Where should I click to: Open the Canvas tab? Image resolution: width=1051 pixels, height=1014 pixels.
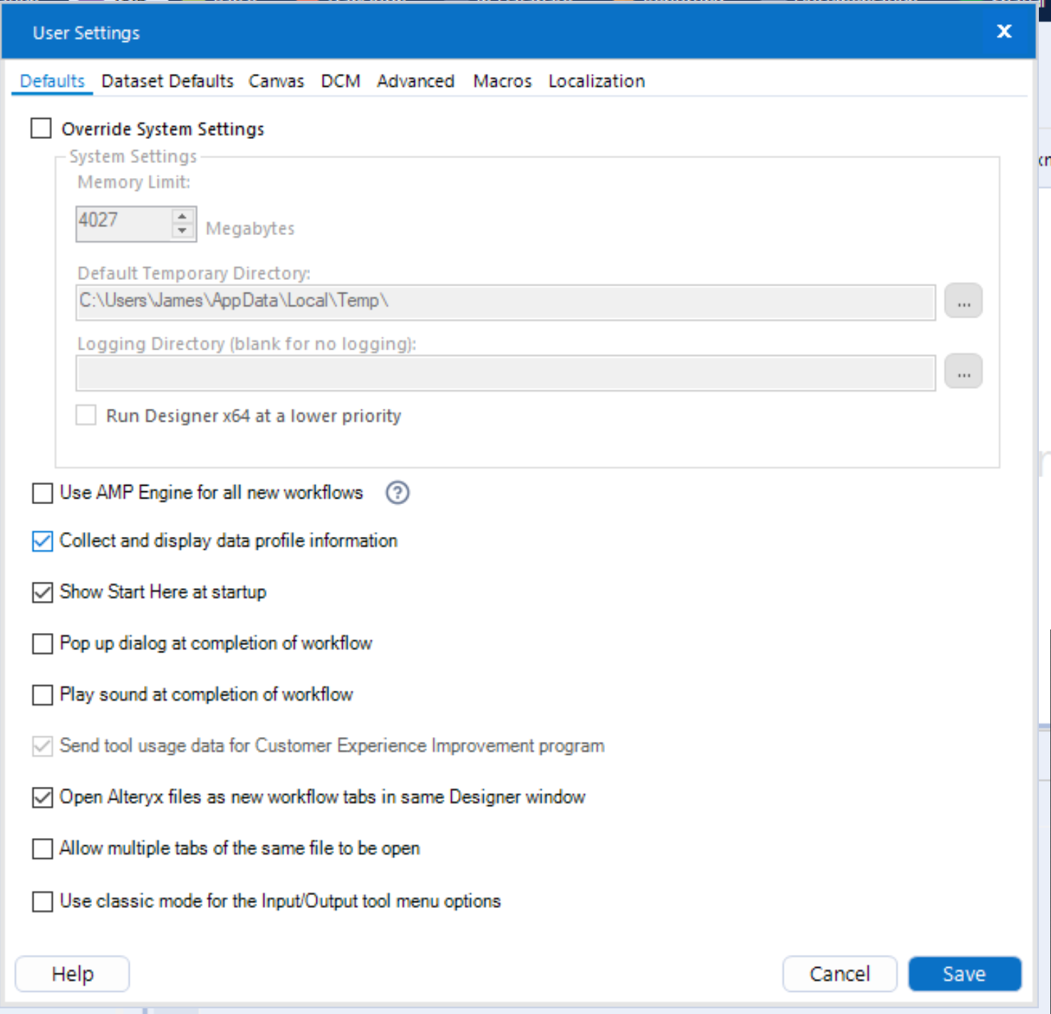click(276, 81)
